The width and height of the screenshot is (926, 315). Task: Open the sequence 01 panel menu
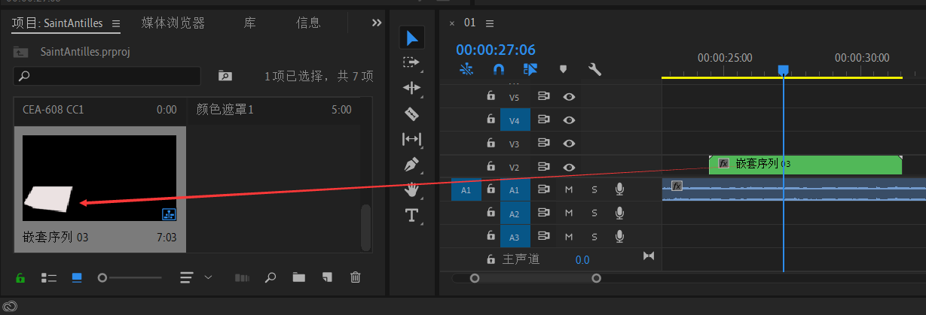coord(490,23)
